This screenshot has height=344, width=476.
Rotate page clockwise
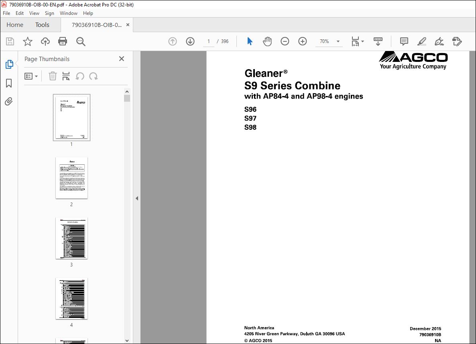(x=93, y=76)
